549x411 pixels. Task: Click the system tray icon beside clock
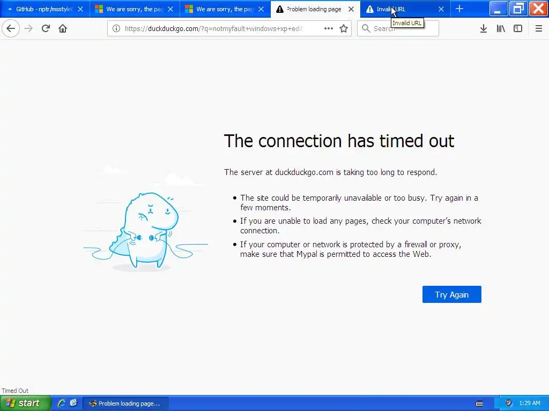click(x=509, y=403)
